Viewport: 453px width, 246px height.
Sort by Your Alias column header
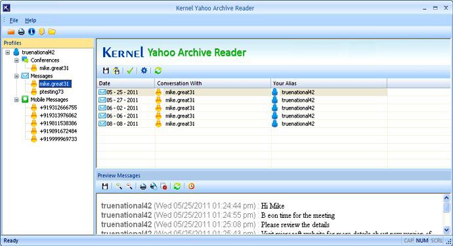tap(329, 83)
